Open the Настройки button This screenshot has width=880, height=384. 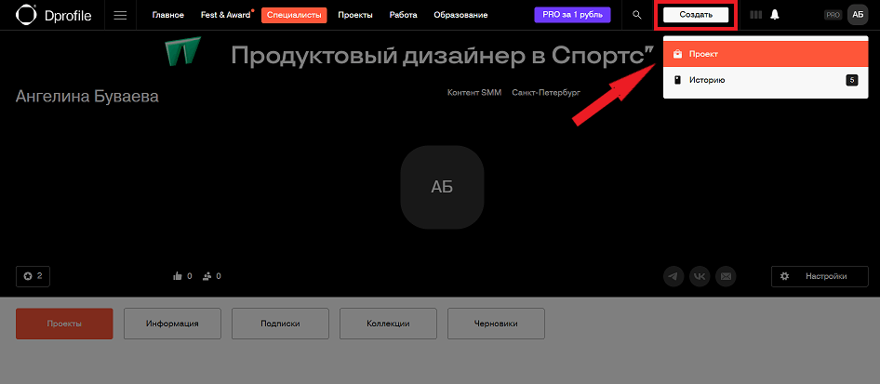[820, 276]
